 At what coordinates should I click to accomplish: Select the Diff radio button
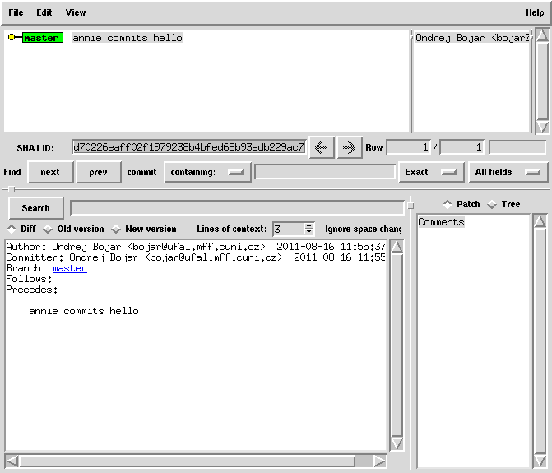pos(12,229)
